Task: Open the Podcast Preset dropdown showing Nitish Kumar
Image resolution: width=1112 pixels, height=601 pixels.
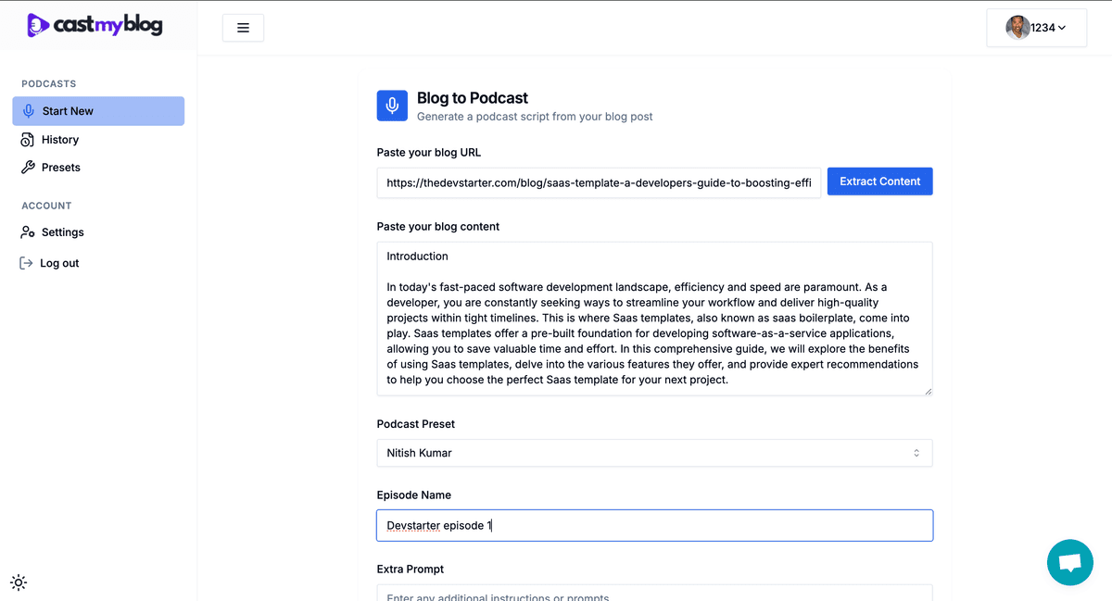Action: click(654, 453)
